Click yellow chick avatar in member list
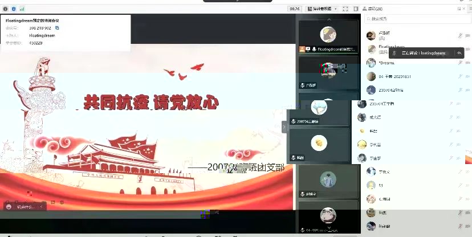The height and width of the screenshot is (237, 472). pos(362,131)
